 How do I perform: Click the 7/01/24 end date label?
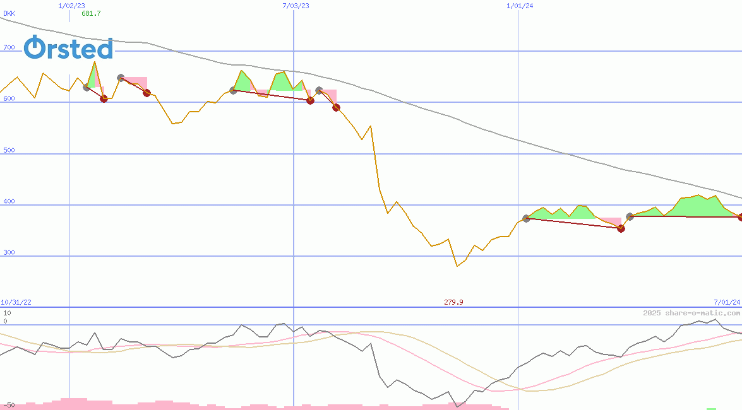[x=727, y=303]
